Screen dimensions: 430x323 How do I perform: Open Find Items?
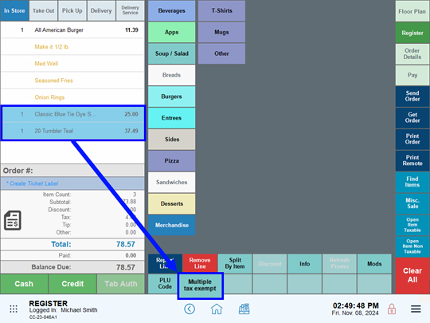pyautogui.click(x=412, y=182)
